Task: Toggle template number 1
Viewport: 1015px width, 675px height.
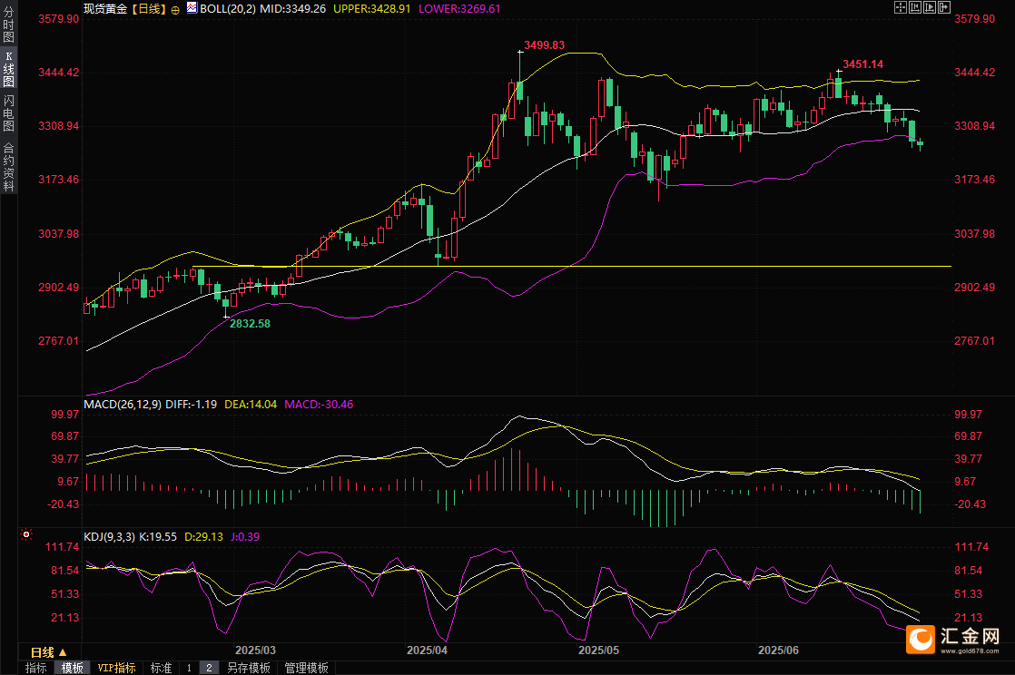Action: pyautogui.click(x=189, y=668)
